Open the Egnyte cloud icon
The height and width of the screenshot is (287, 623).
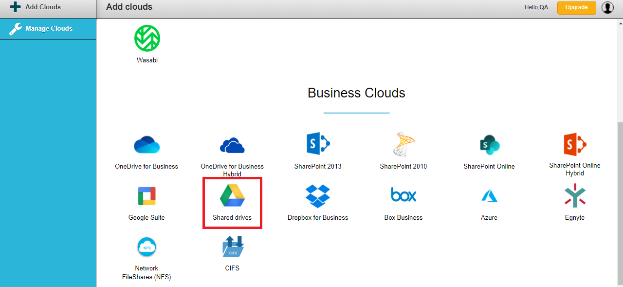pos(575,195)
